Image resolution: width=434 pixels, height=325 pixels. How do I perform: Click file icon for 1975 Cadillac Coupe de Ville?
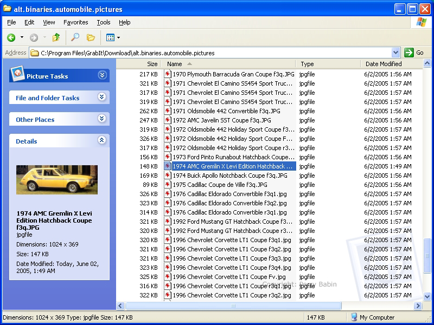coord(167,185)
